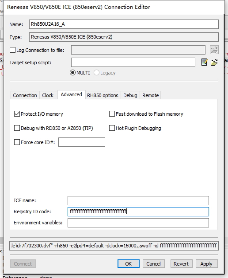228x278 pixels.
Task: Enable Hot Plugin Debugging
Action: pos(112,128)
